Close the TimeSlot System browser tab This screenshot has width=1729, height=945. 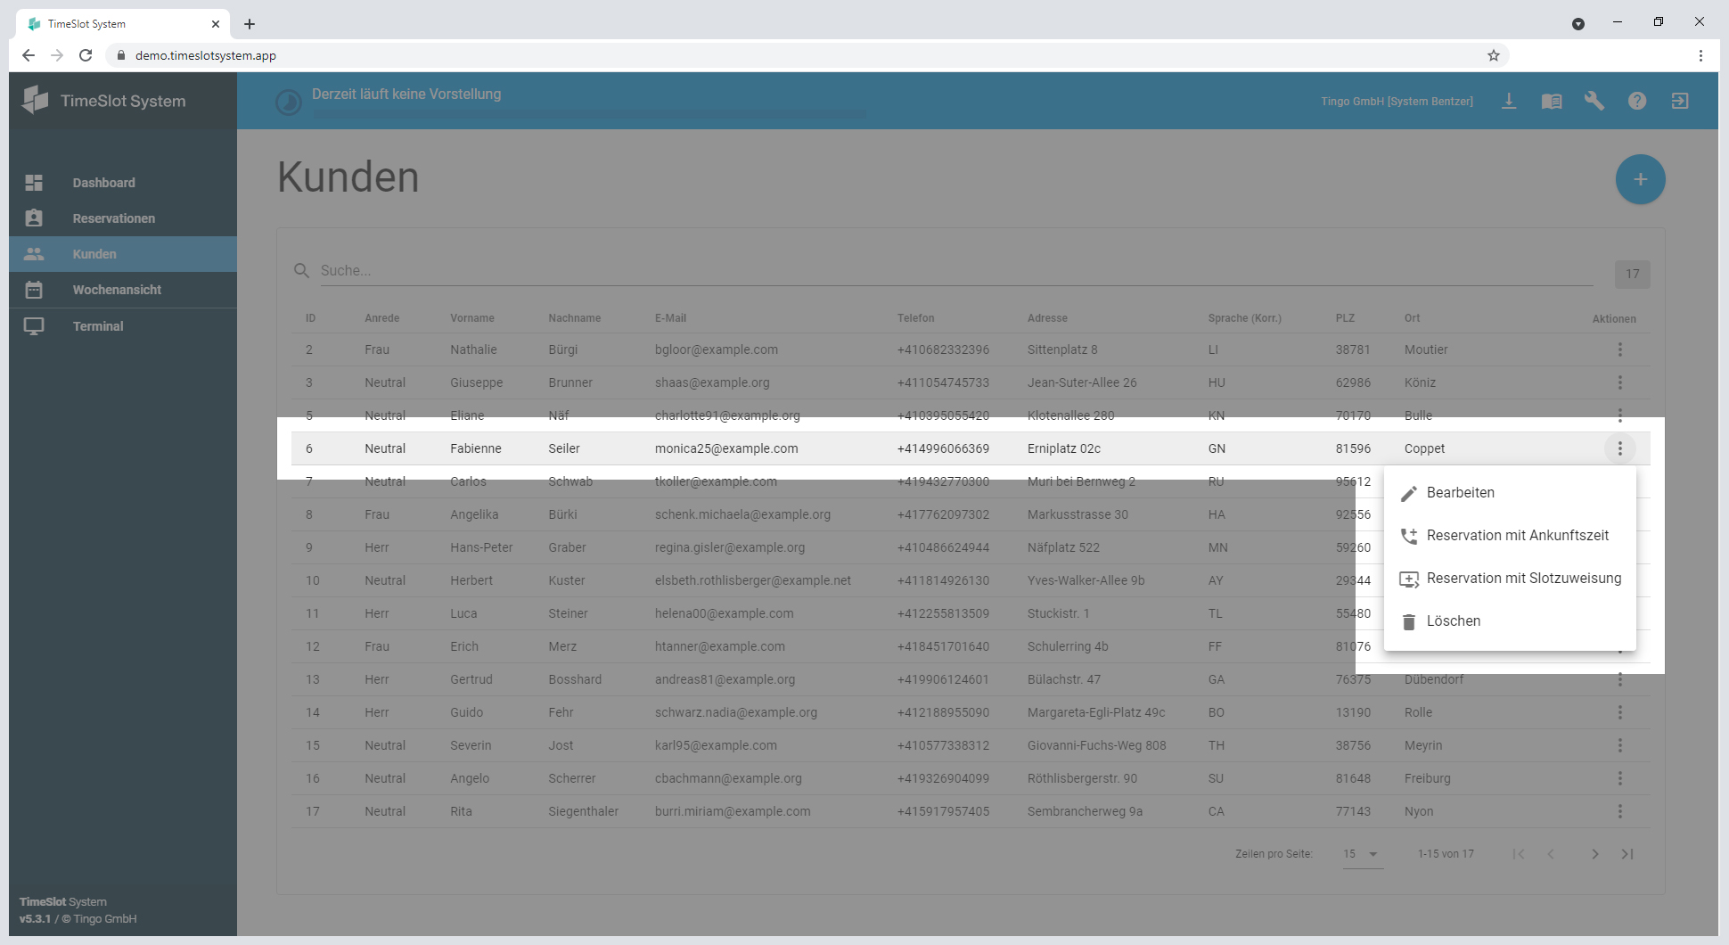[x=216, y=24]
